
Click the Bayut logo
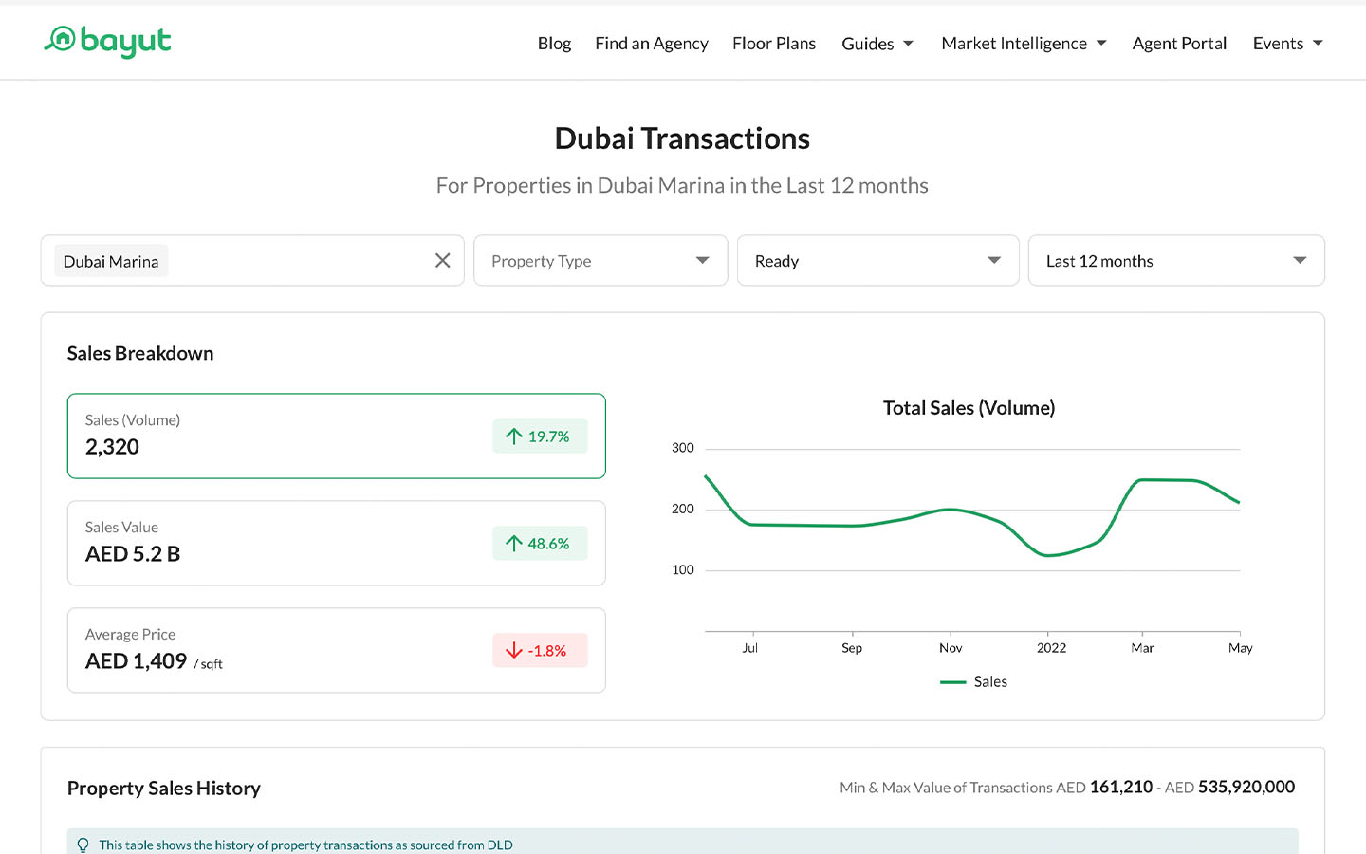(x=106, y=42)
